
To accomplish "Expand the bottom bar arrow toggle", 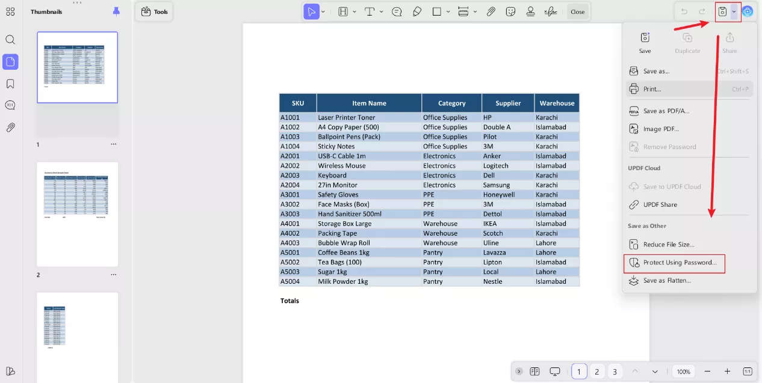I will [519, 372].
